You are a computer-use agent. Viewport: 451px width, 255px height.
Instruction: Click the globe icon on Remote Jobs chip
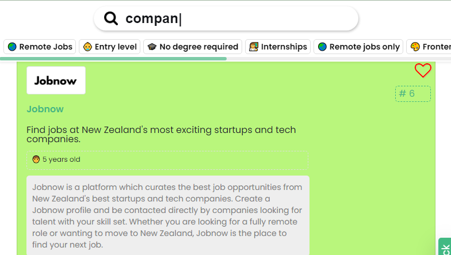tap(12, 47)
